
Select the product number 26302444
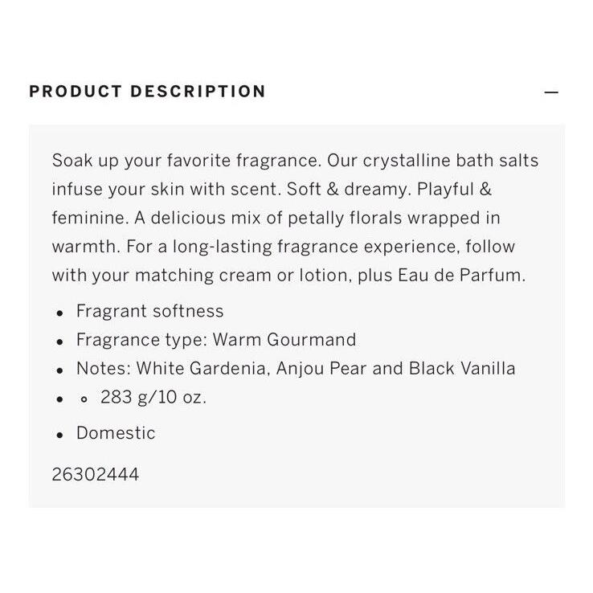pyautogui.click(x=96, y=474)
